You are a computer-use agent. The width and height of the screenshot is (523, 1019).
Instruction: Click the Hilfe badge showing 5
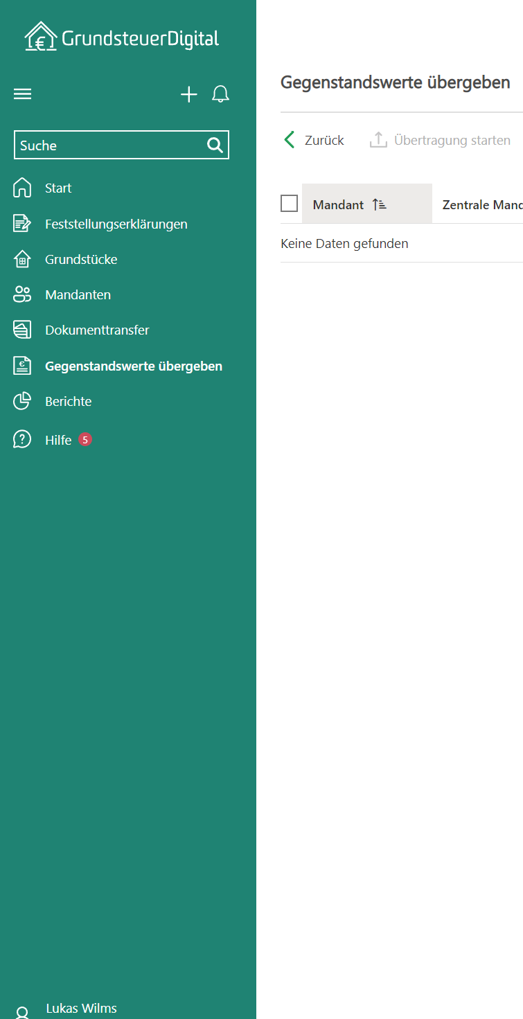coord(85,439)
